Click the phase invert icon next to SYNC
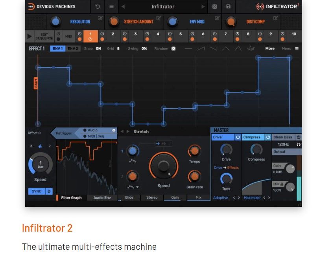The height and width of the screenshot is (258, 321). coord(49,191)
